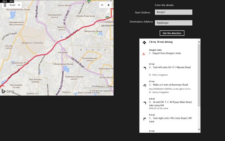Image resolution: width=225 pixels, height=141 pixels.
Task: Click the 100 Feet Road label on map
Action: pyautogui.click(x=78, y=63)
